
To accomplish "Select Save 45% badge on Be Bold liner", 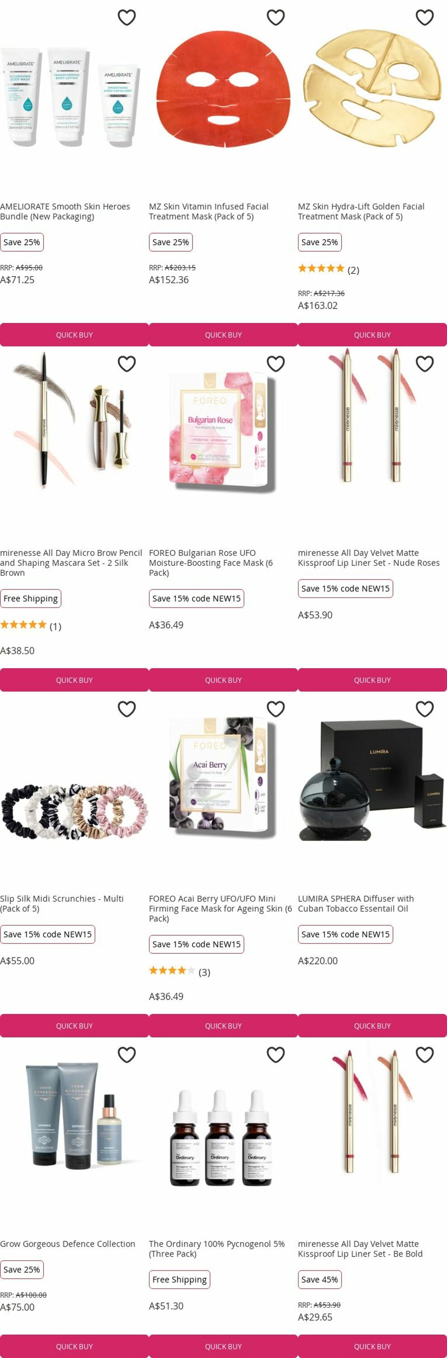I will [320, 1279].
